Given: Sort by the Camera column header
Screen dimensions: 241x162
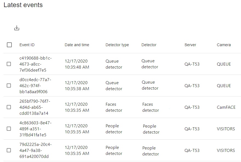Looking at the screenshot, I should click(x=224, y=45).
